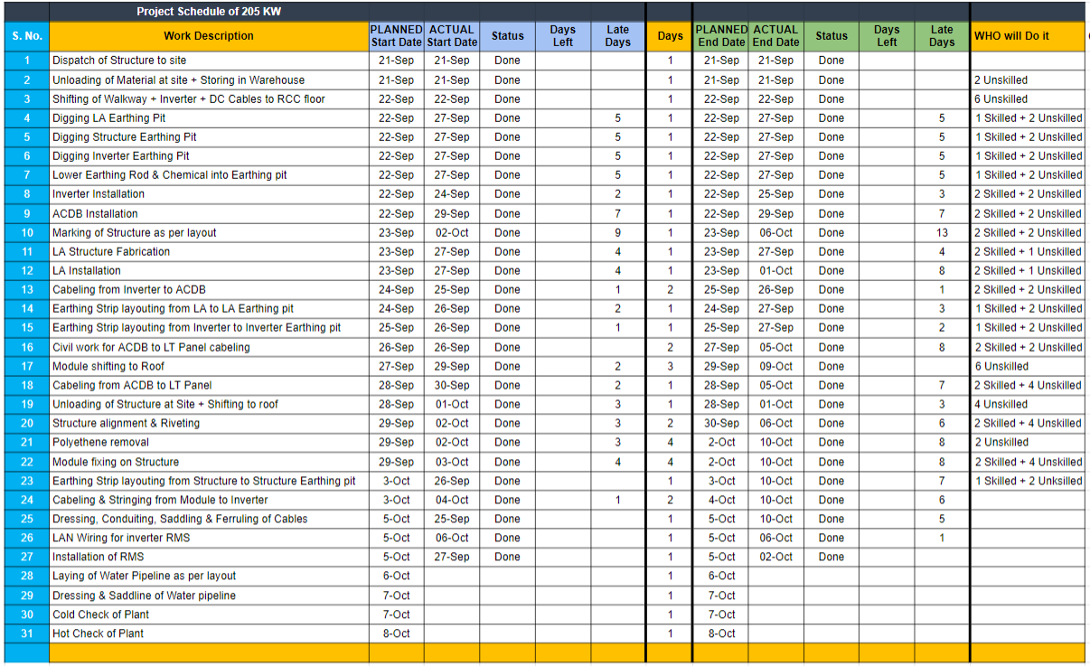Screen dimensions: 1090x666
Task: Click the 'PLANNED Start Date' column header
Action: pos(396,36)
